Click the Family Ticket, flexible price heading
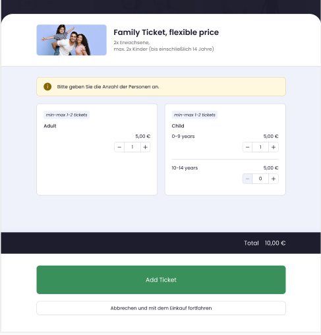This screenshot has width=321, height=335. [x=166, y=32]
